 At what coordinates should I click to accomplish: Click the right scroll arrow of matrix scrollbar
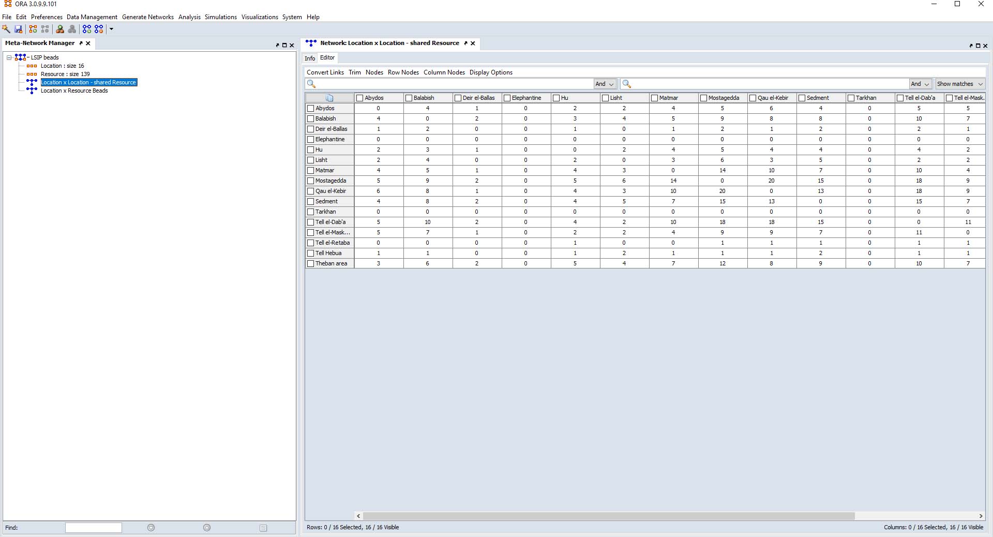(x=981, y=516)
